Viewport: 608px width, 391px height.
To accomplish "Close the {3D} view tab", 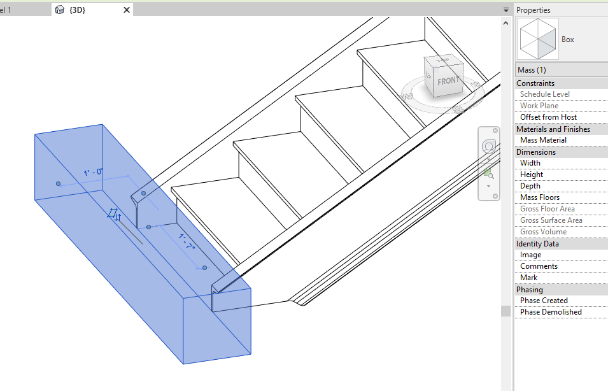I will (x=127, y=10).
